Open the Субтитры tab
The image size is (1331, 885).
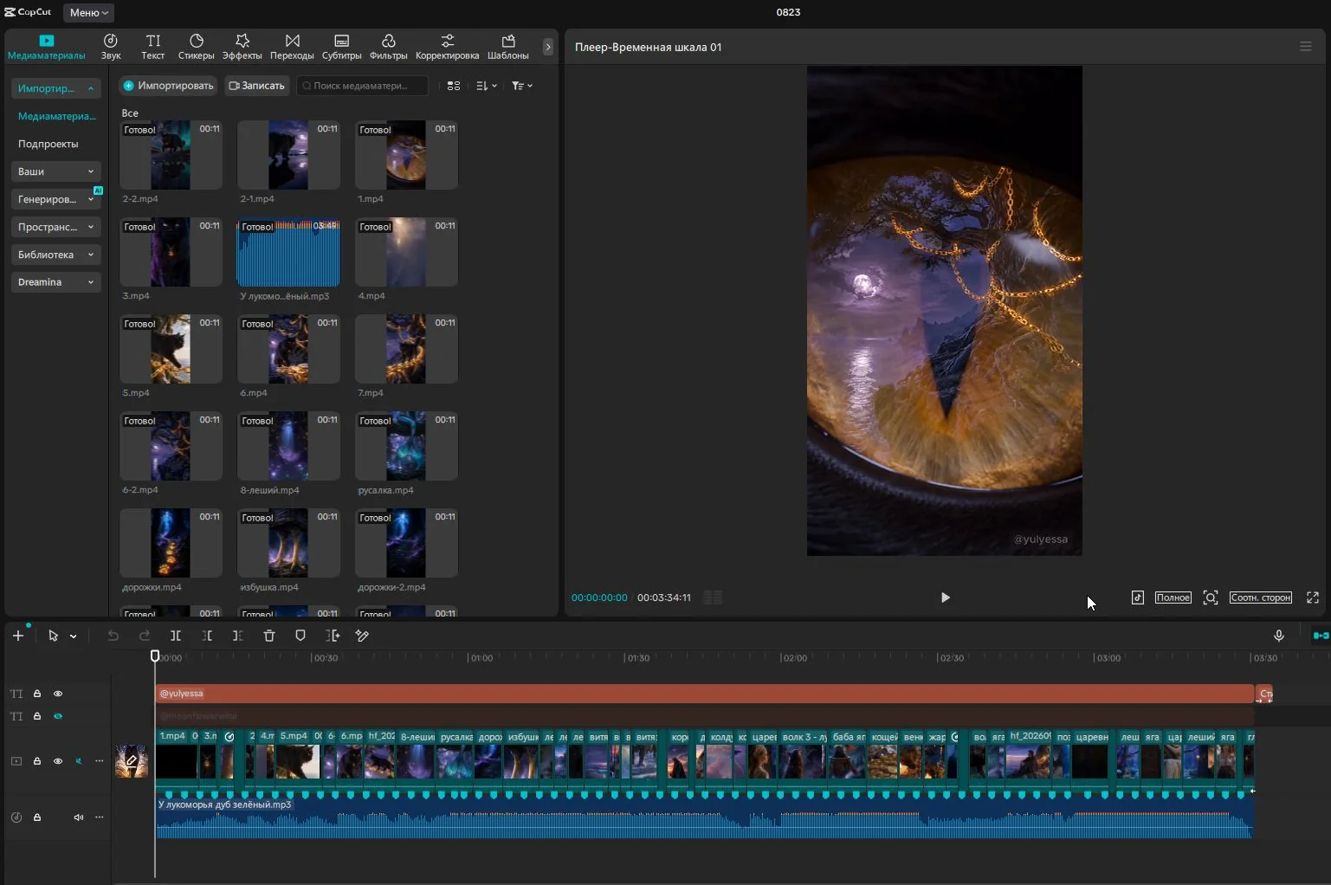click(342, 47)
